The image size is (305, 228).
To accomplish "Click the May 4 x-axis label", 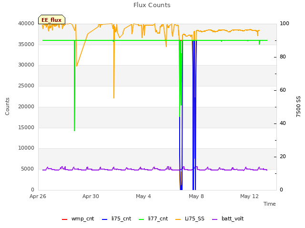I will (x=143, y=196).
